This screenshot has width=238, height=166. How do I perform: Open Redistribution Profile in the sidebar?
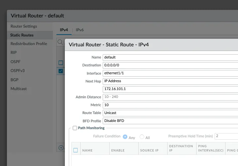(29, 44)
